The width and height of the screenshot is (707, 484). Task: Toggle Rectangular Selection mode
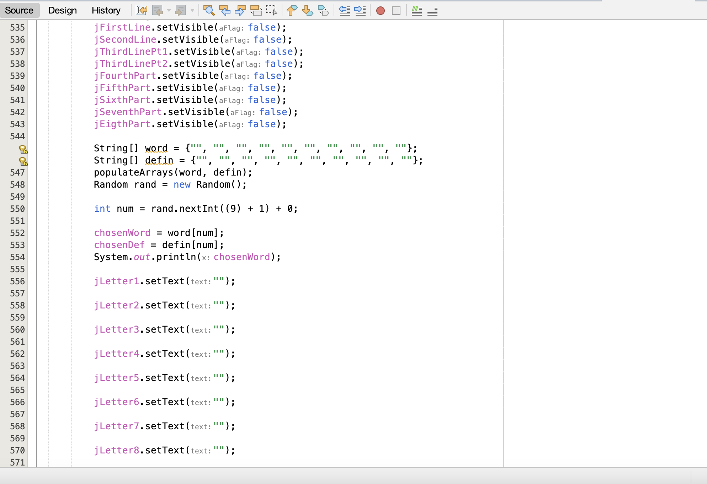(271, 10)
